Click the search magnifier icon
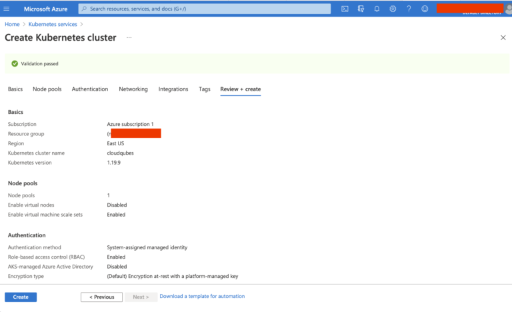512x312 pixels. (x=84, y=9)
